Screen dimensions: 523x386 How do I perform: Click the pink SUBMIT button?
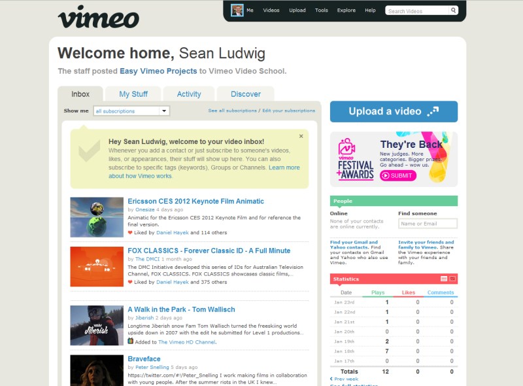pos(398,175)
